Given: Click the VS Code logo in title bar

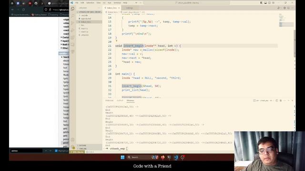Looking at the screenshot, I should tap(72, 3).
